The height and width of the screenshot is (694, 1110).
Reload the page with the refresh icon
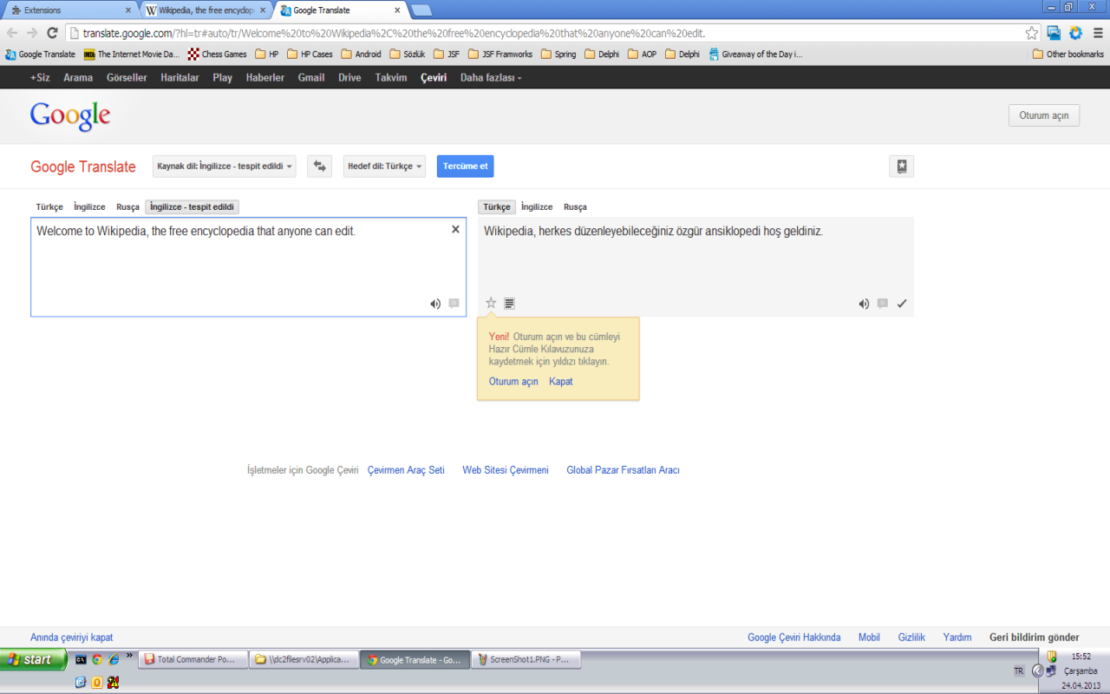52,33
